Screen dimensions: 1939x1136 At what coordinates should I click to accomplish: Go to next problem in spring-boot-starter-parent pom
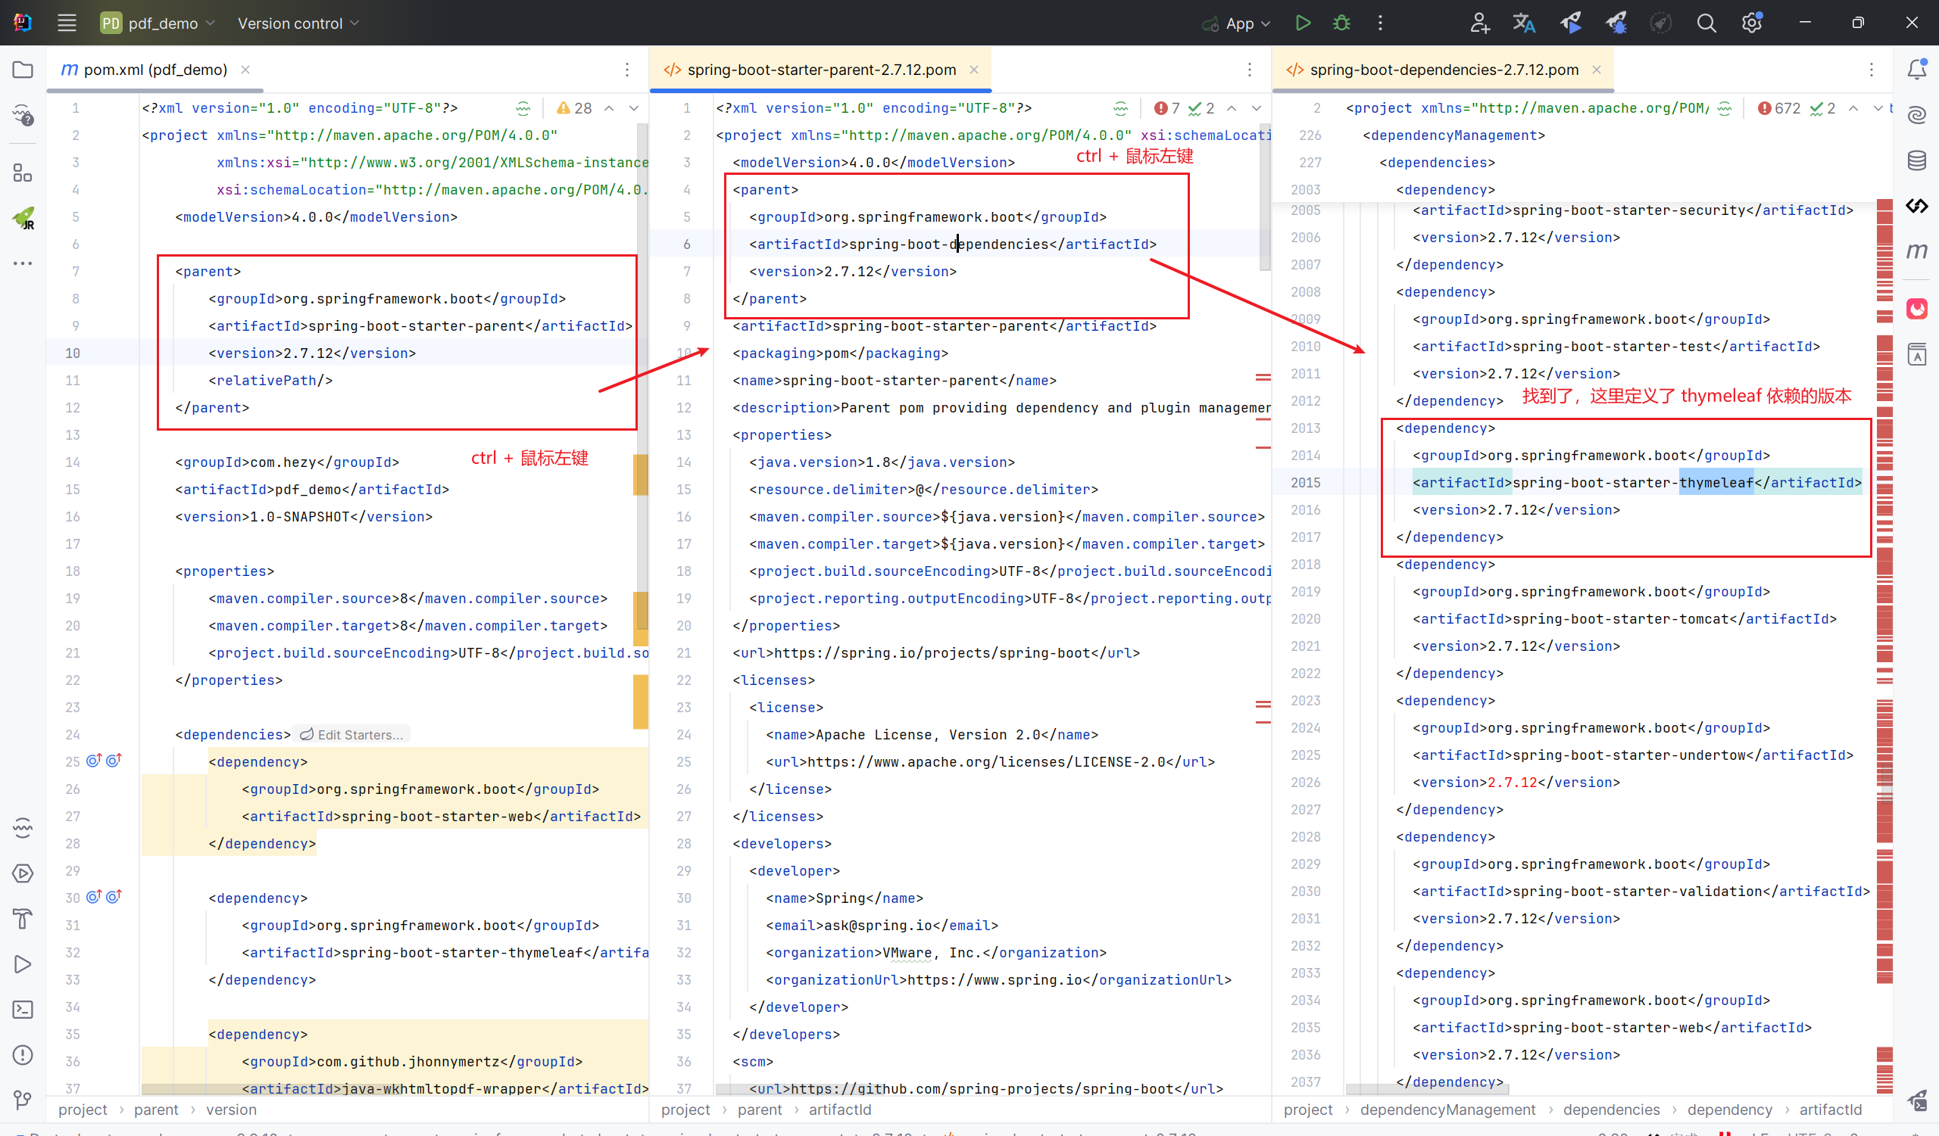point(1257,108)
